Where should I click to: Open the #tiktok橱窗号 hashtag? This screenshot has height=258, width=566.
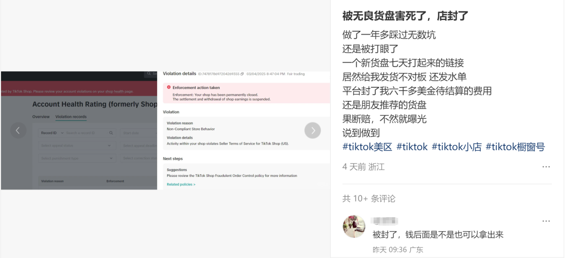[x=515, y=147]
